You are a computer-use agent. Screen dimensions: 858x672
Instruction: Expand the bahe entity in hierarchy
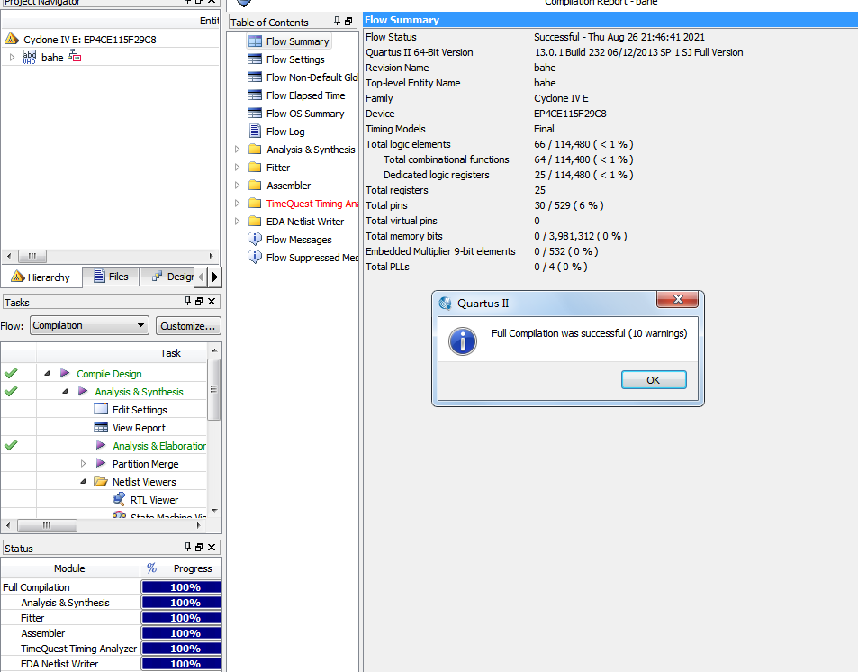point(12,57)
